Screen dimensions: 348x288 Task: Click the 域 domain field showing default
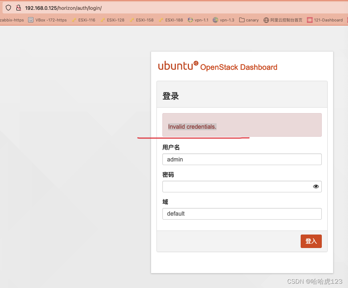tap(242, 214)
